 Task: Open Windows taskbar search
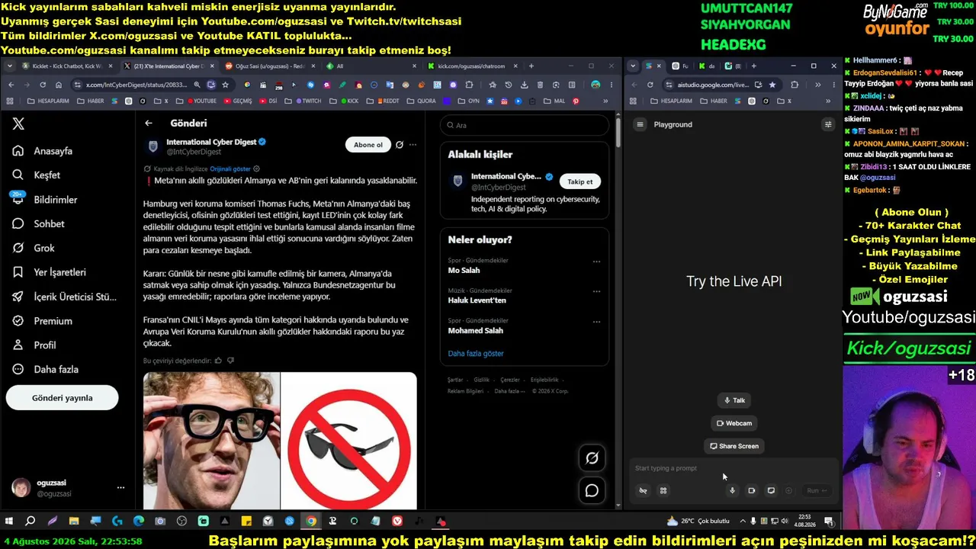[30, 521]
